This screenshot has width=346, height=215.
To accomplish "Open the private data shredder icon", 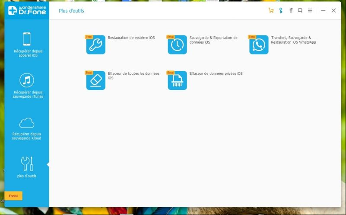I will click(x=177, y=80).
